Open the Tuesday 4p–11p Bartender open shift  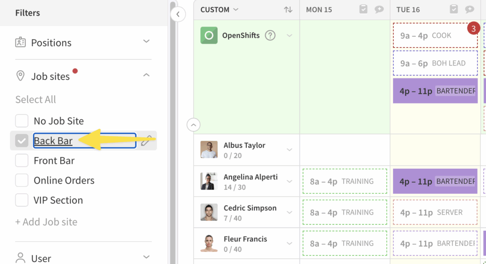[x=435, y=91]
